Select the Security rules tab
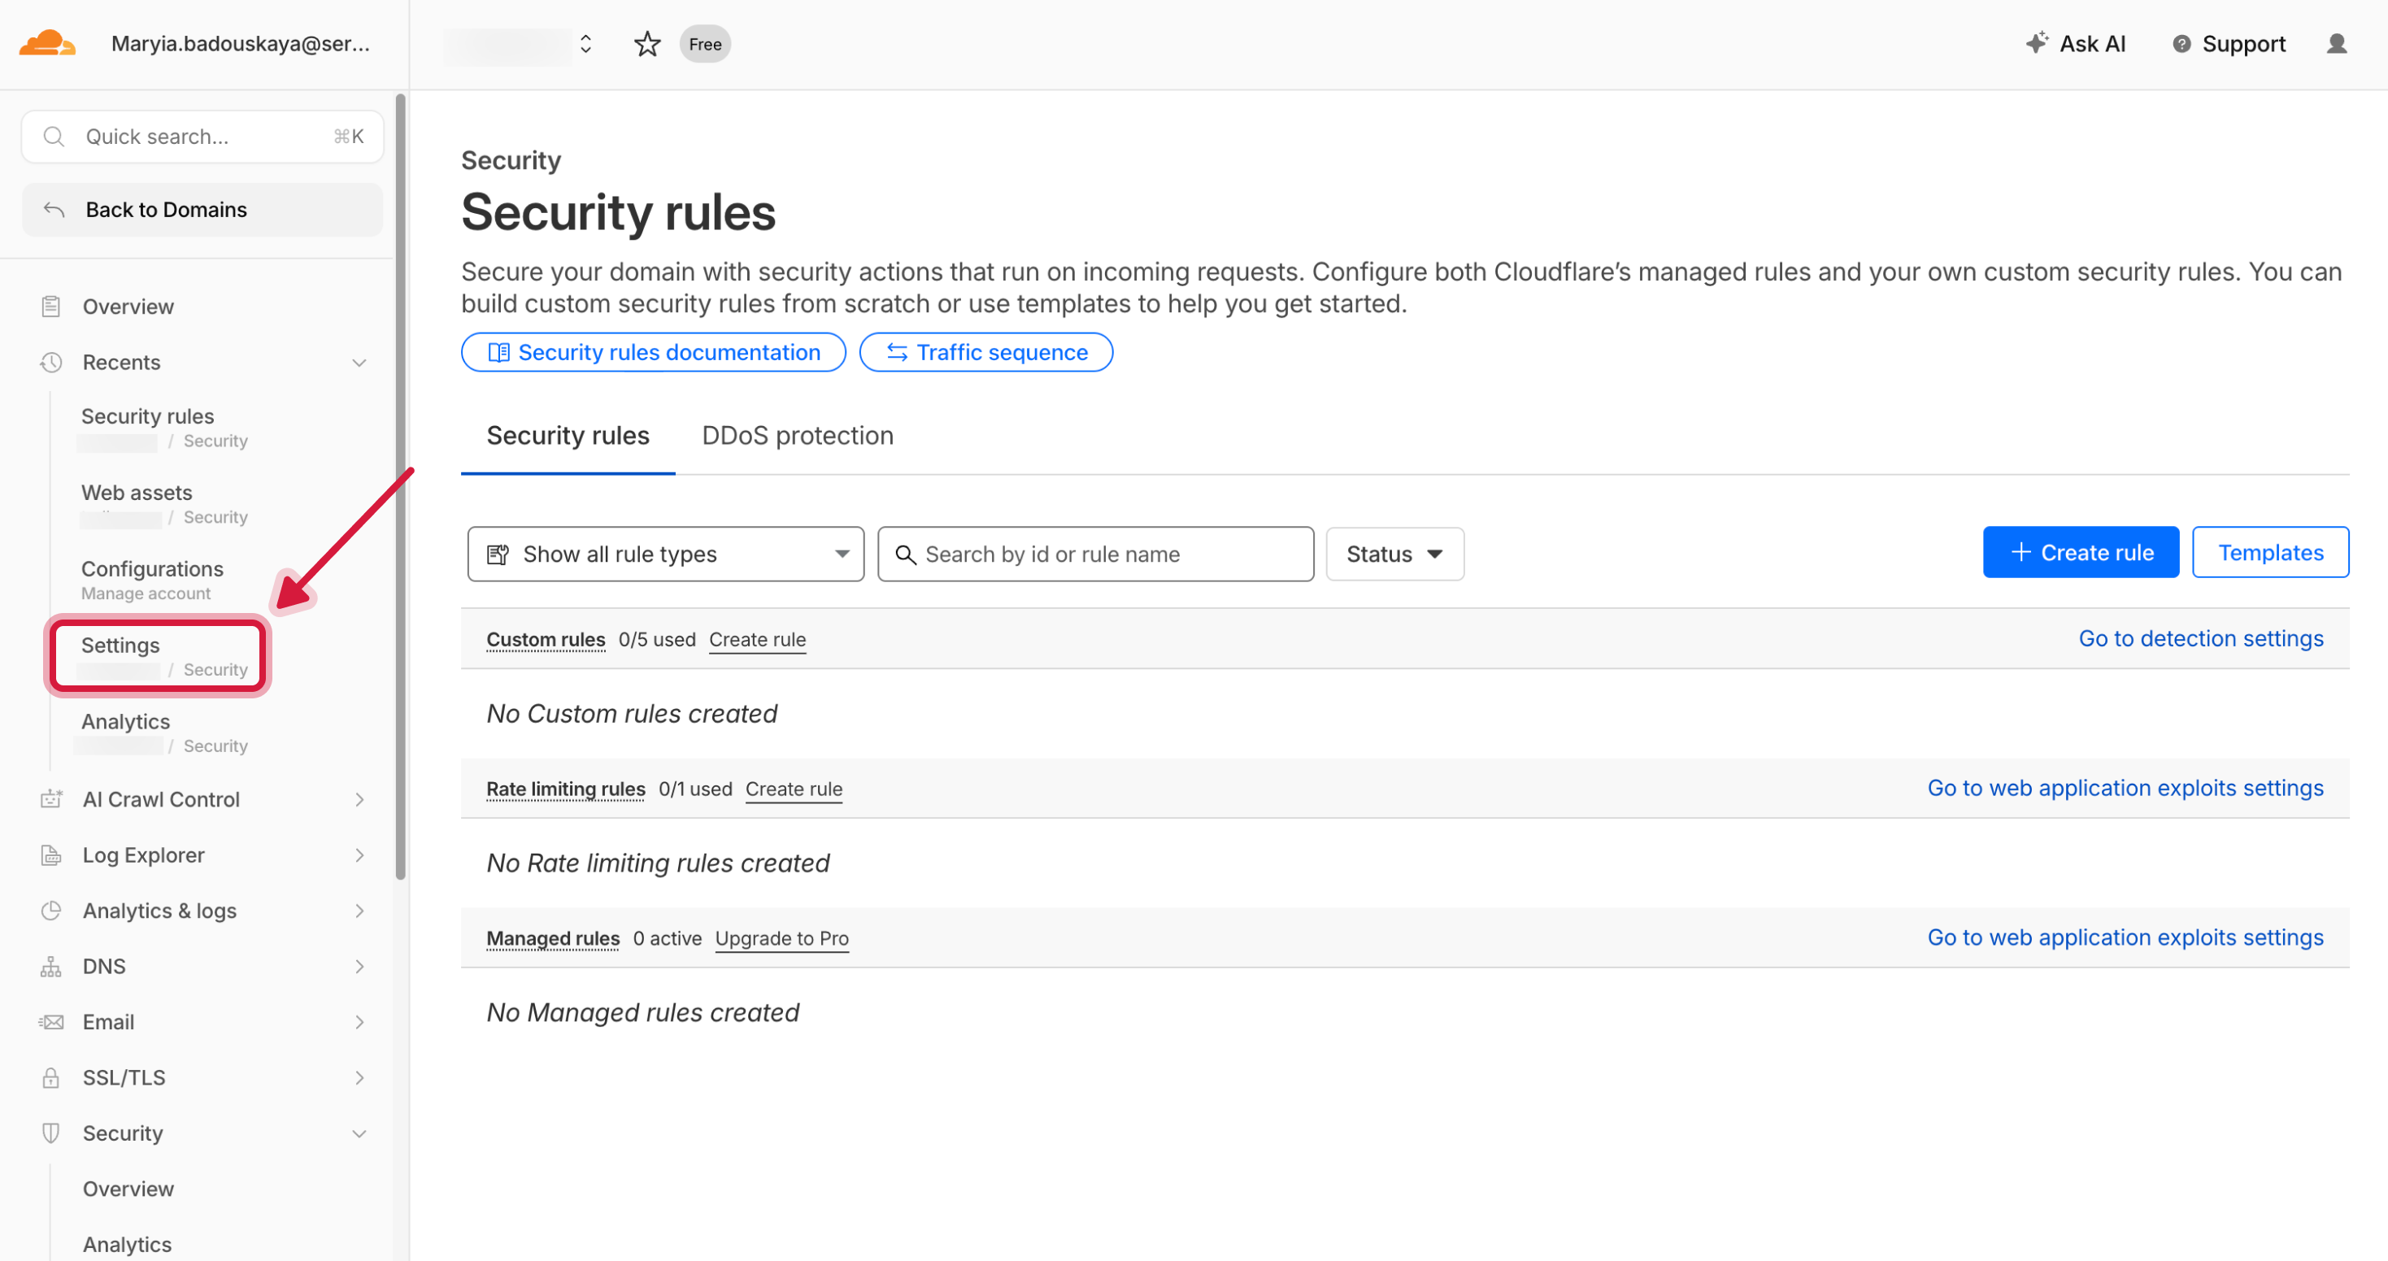2388x1261 pixels. (x=568, y=436)
